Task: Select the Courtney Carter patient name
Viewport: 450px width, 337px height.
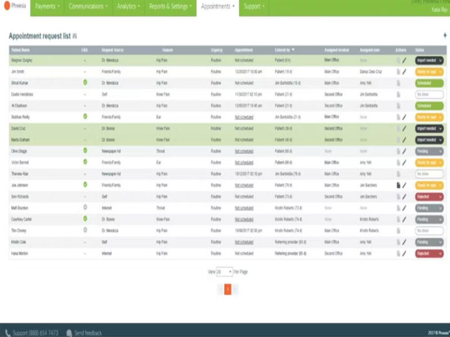Action: [x=21, y=219]
